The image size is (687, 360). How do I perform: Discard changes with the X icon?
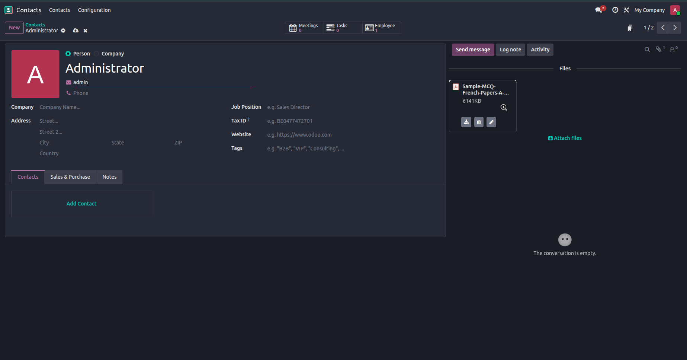pos(86,31)
